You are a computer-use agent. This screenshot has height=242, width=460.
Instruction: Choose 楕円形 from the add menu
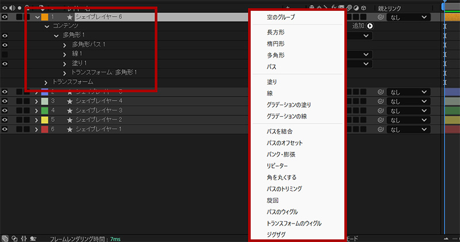tap(275, 44)
